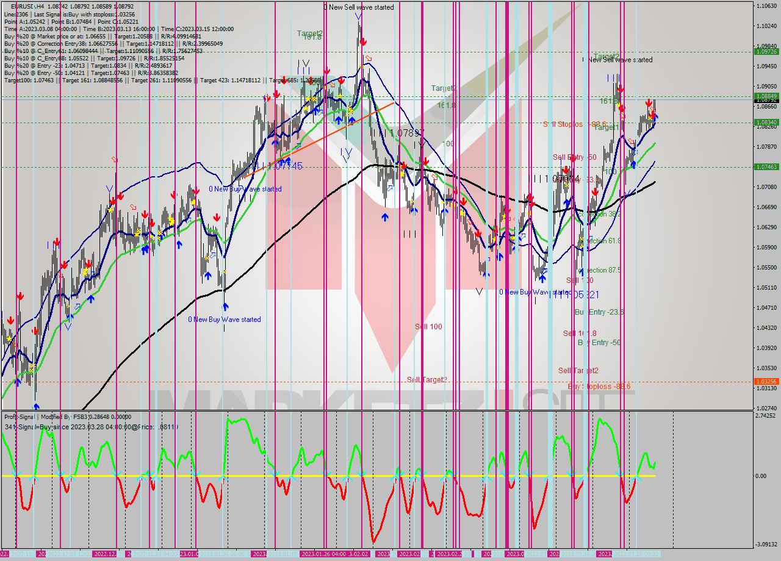
Task: Click the 1.02740 price axis value
Action: click(766, 408)
